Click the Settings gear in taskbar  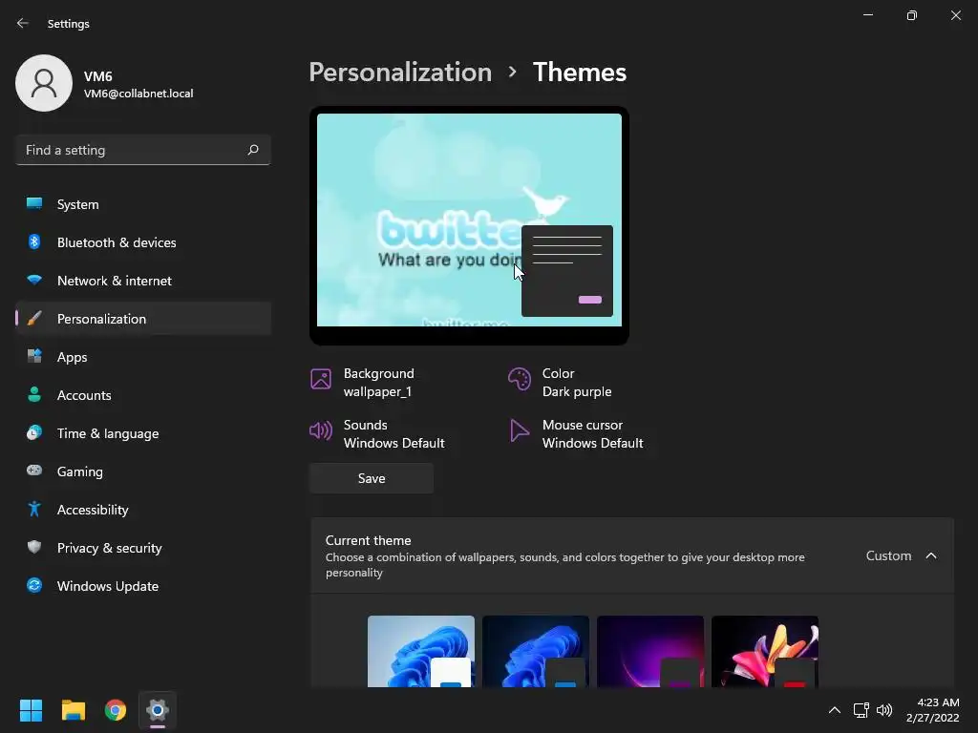158,710
